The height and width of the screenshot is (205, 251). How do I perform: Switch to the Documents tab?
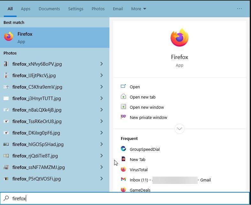(x=49, y=9)
